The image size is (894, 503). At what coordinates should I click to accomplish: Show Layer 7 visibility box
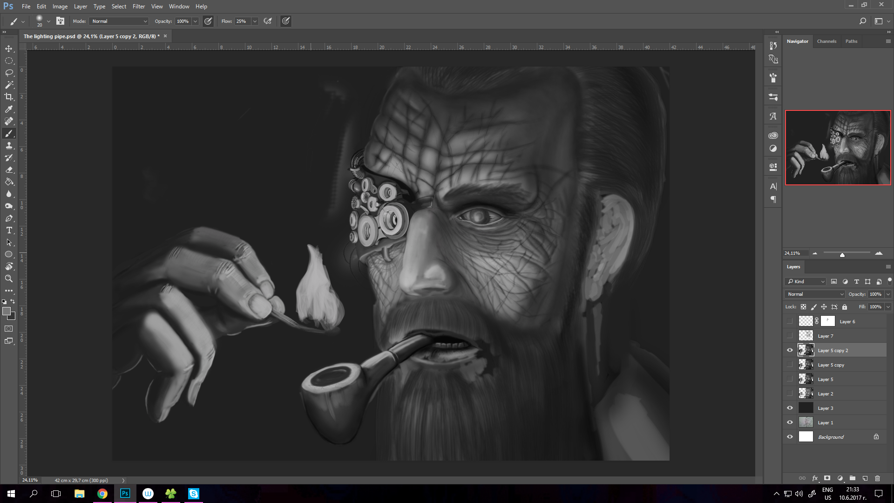click(x=790, y=336)
